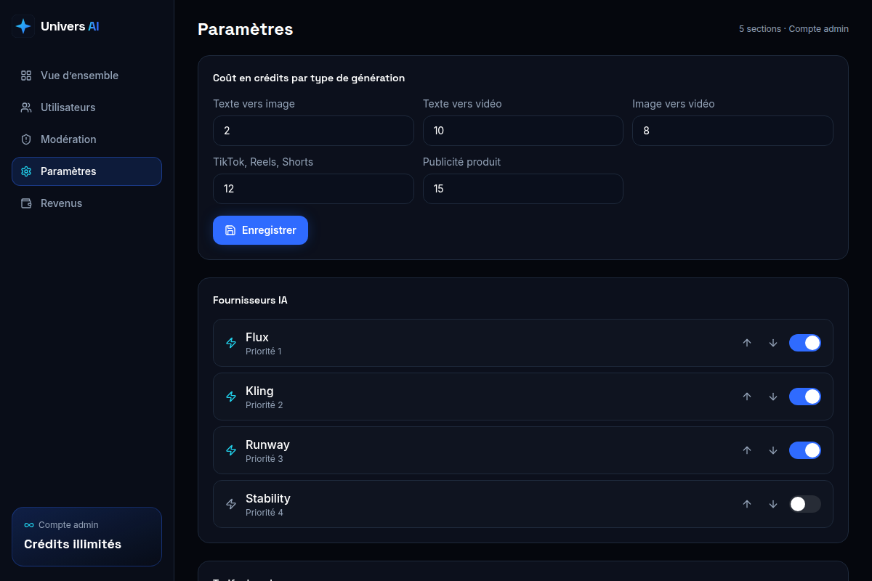The height and width of the screenshot is (581, 872).
Task: Click the 'Priorité 1' label under Flux
Action: tap(264, 352)
